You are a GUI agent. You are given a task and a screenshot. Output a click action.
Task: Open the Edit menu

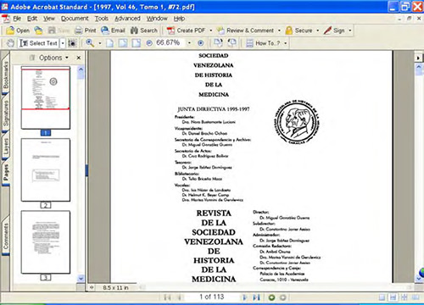point(32,19)
